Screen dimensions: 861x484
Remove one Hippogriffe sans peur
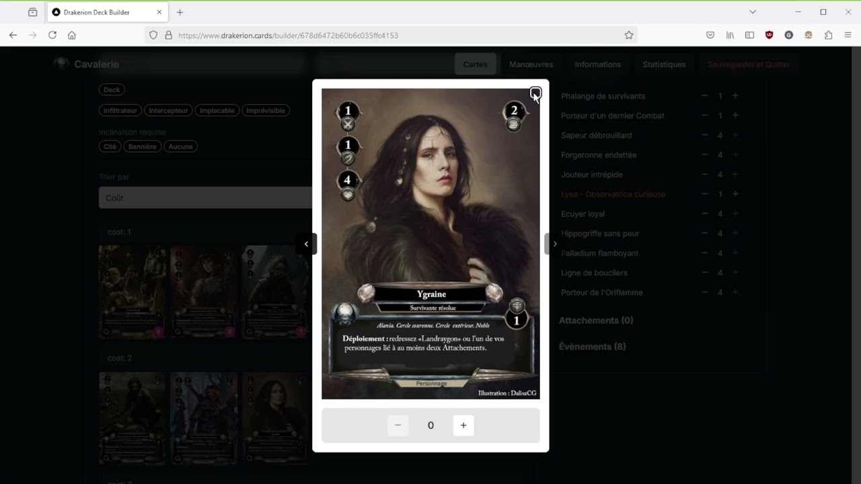tap(704, 233)
